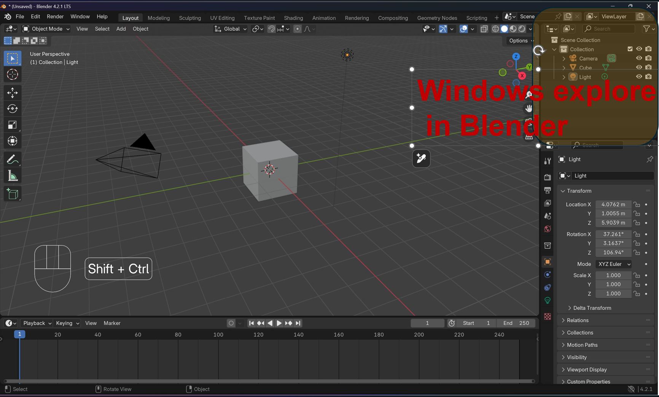Screen dimensions: 659x397
Task: Open the Keying dropdown in timeline
Action: point(67,323)
